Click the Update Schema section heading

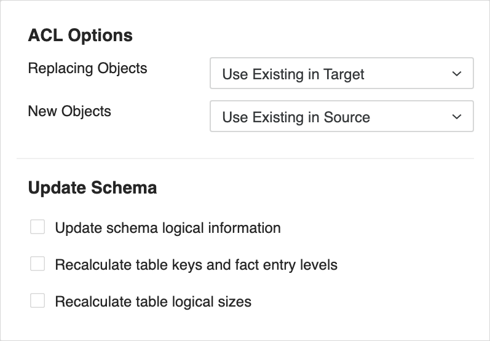[92, 187]
